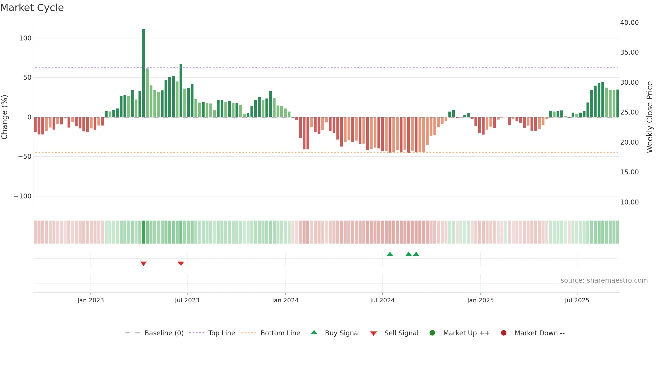Click the green Buy Signal triangle in legend
This screenshot has width=657, height=369.
314,332
